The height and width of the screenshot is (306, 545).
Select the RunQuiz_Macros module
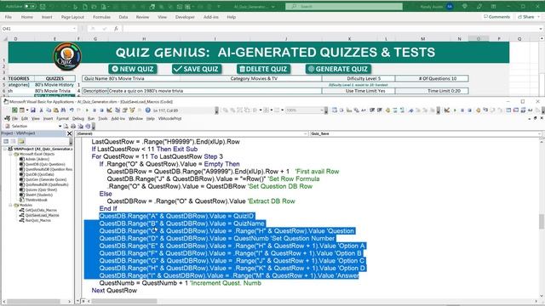[x=37, y=220]
